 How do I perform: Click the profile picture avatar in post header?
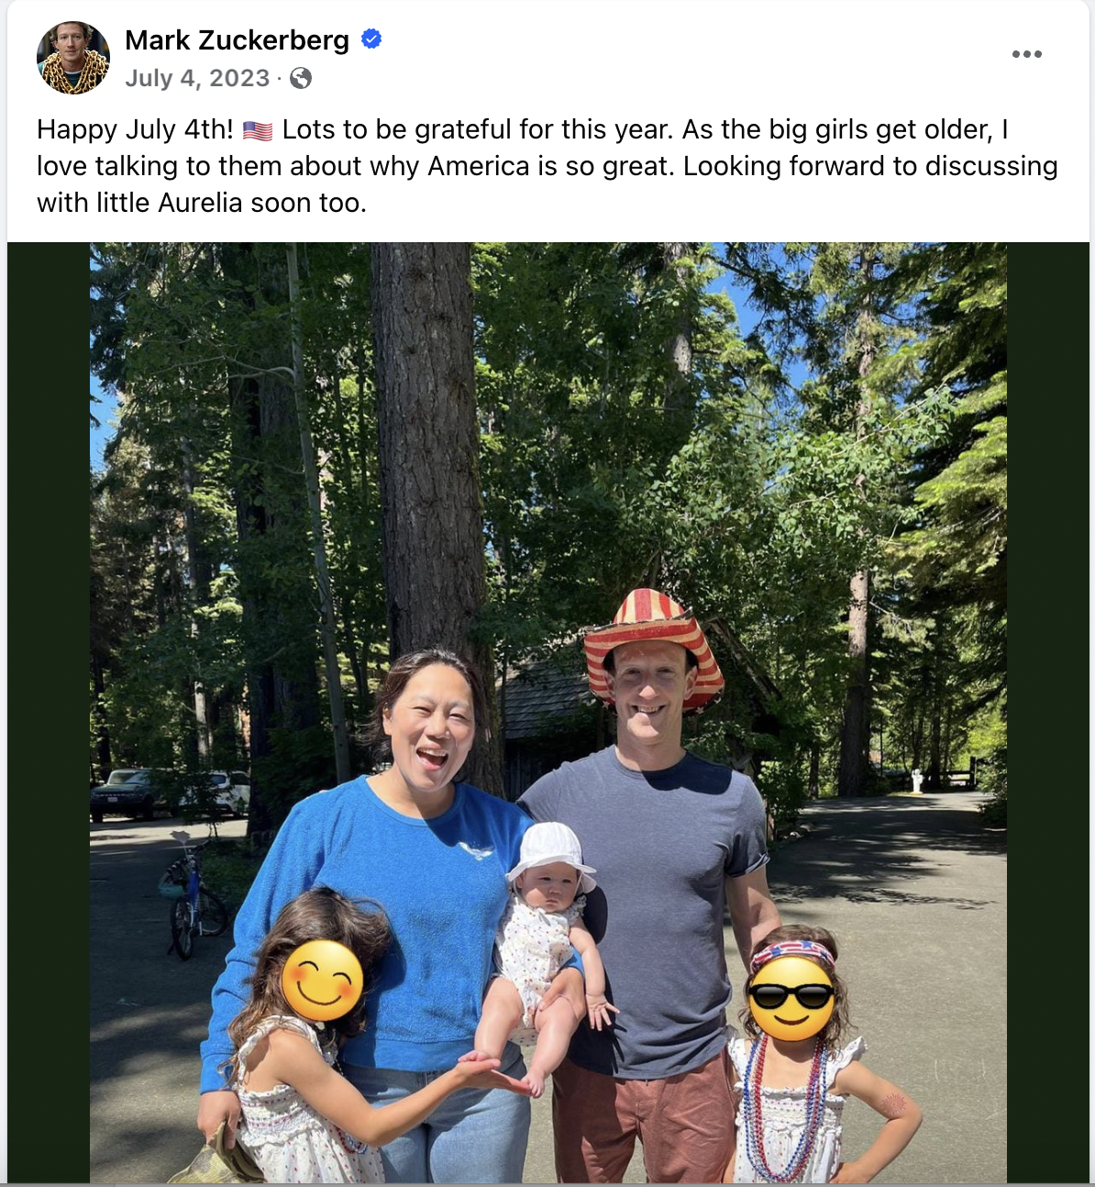click(72, 58)
